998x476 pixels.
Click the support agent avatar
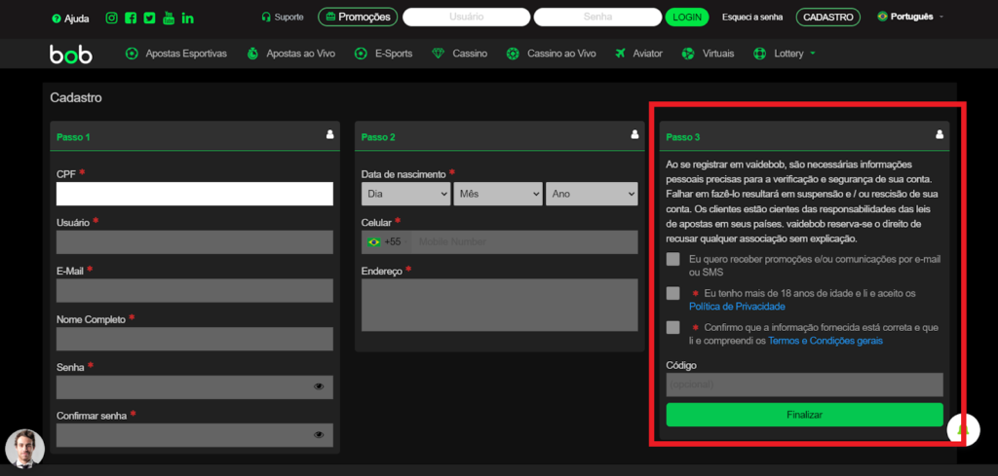25,448
